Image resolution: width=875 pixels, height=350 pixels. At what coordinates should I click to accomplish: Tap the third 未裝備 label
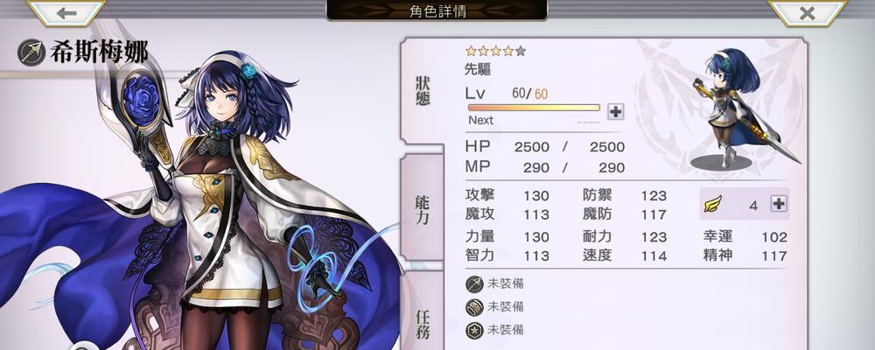506,330
